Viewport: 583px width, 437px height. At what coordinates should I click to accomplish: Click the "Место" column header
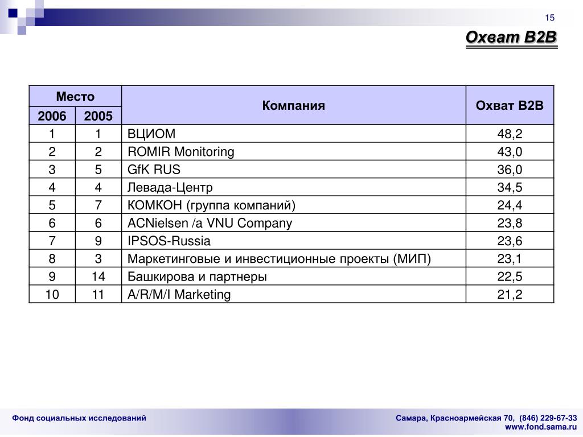pyautogui.click(x=75, y=97)
